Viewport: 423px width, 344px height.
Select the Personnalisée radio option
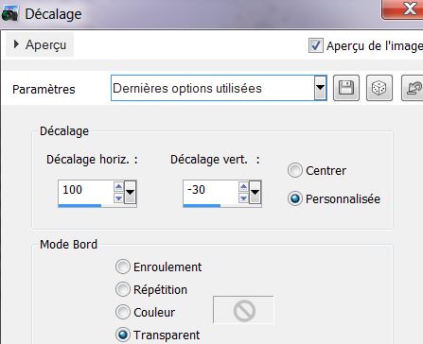pos(295,199)
